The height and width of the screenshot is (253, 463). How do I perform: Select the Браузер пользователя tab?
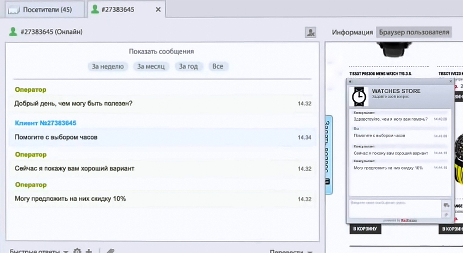pyautogui.click(x=414, y=32)
